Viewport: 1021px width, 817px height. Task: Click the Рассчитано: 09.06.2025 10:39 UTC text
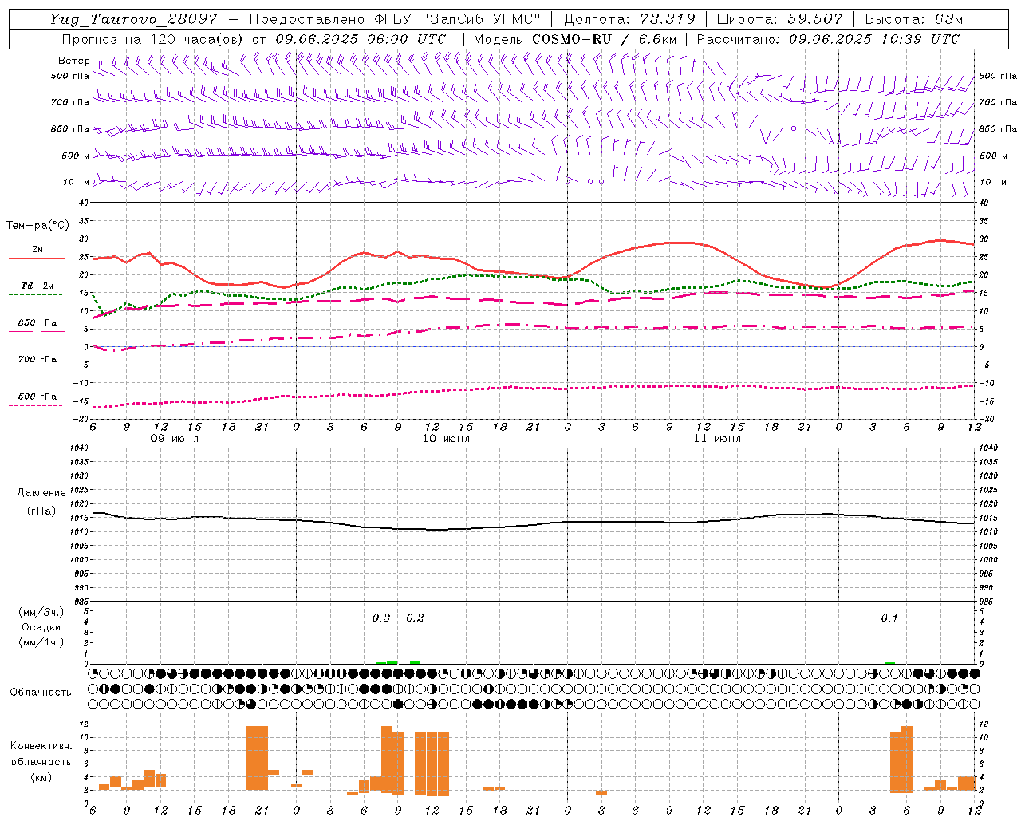[828, 39]
